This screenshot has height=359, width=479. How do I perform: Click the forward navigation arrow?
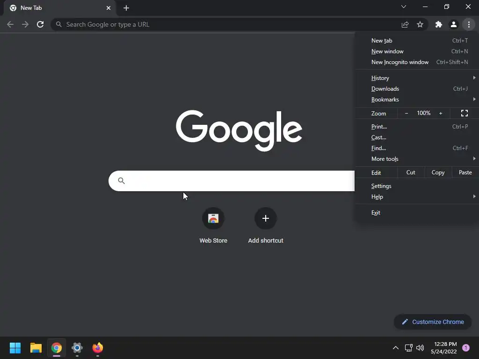25,24
